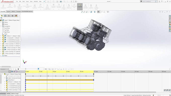Switch to the SOLIDWORKS Add-Ins tab
171x96 pixels.
click(x=27, y=12)
